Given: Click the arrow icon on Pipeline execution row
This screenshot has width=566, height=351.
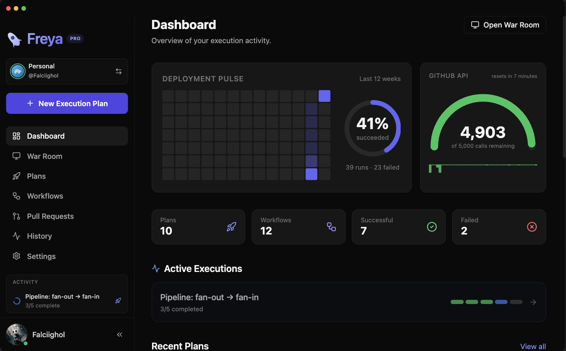Looking at the screenshot, I should (533, 302).
